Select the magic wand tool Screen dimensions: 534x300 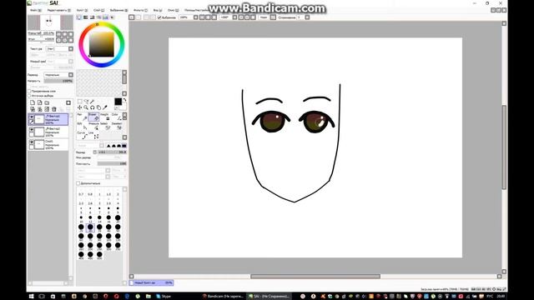click(93, 102)
